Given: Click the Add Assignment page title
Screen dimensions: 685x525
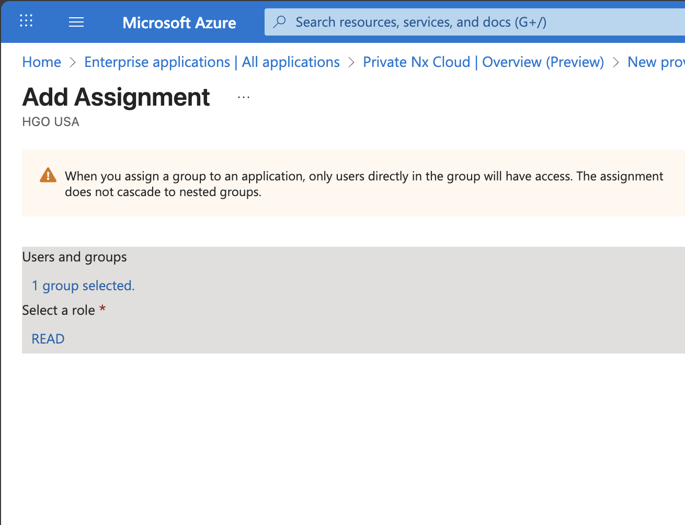Looking at the screenshot, I should (x=116, y=97).
